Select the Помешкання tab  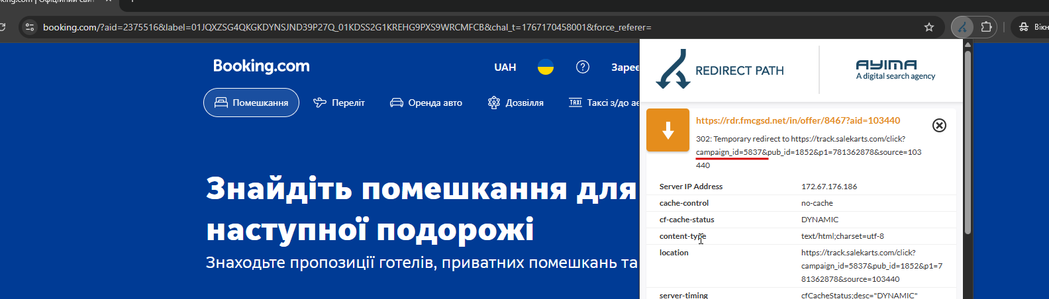(x=251, y=103)
